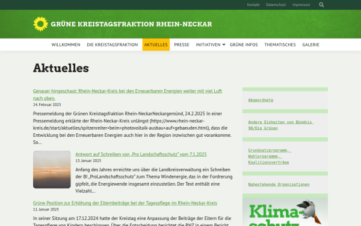Click the date 13. Januar 2025
The image size is (361, 226).
tap(88, 161)
